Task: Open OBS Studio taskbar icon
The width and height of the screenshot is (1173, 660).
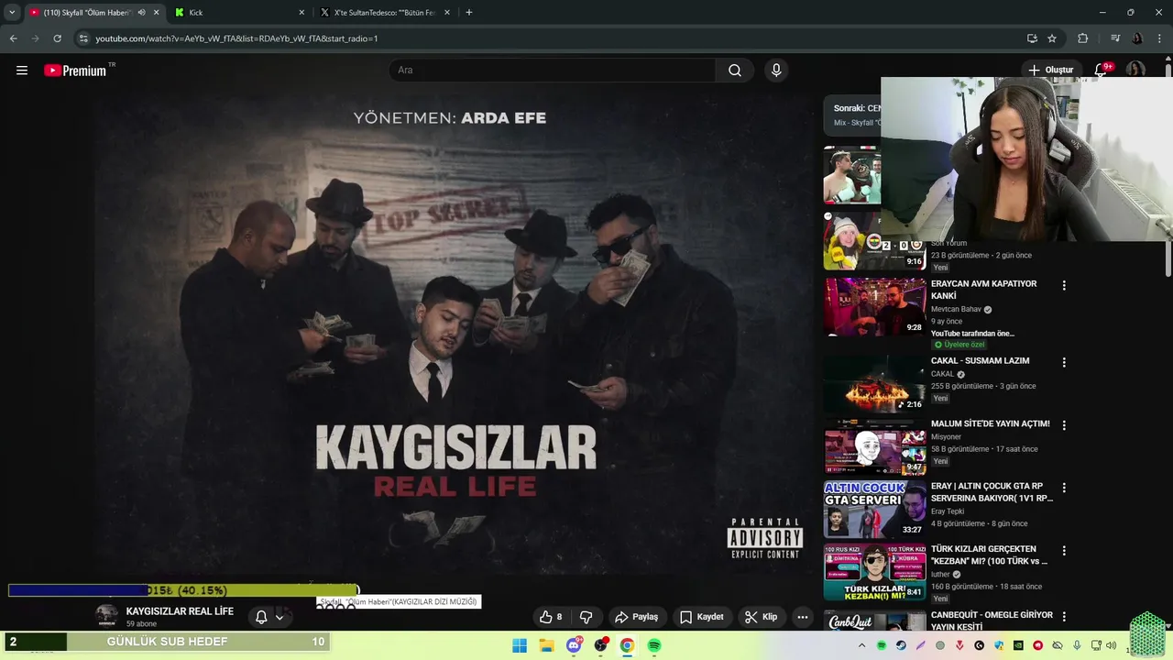Action: [600, 645]
